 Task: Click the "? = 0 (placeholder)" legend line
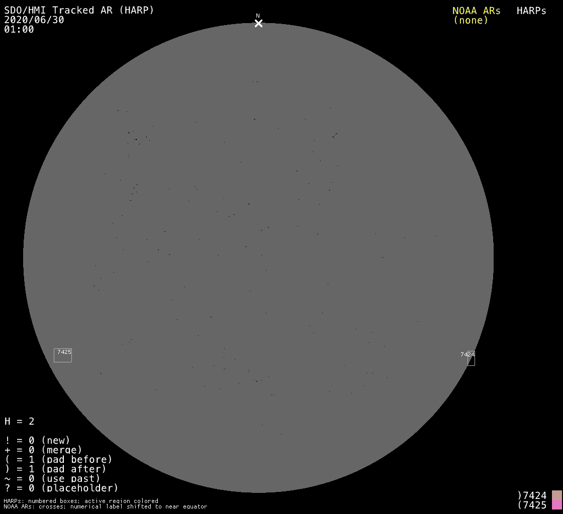tap(61, 487)
